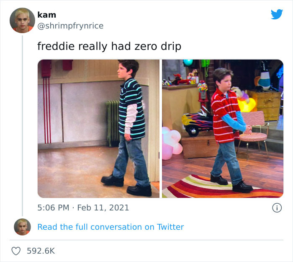This screenshot has height=262, width=293.
Task: Like the tweet with the heart icon
Action: point(16,251)
